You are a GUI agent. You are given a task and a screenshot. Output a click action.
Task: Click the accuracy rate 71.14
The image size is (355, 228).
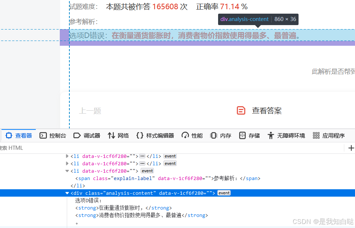tap(229, 7)
